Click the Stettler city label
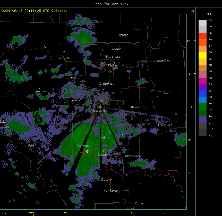The width and height of the screenshot is (222, 216). [163, 61]
